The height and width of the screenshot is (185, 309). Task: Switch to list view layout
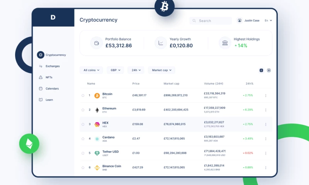[x=261, y=71]
